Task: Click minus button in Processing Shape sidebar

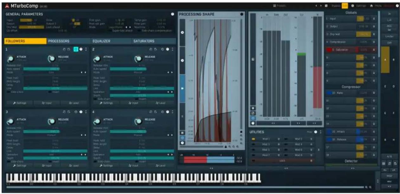Action: coord(182,60)
